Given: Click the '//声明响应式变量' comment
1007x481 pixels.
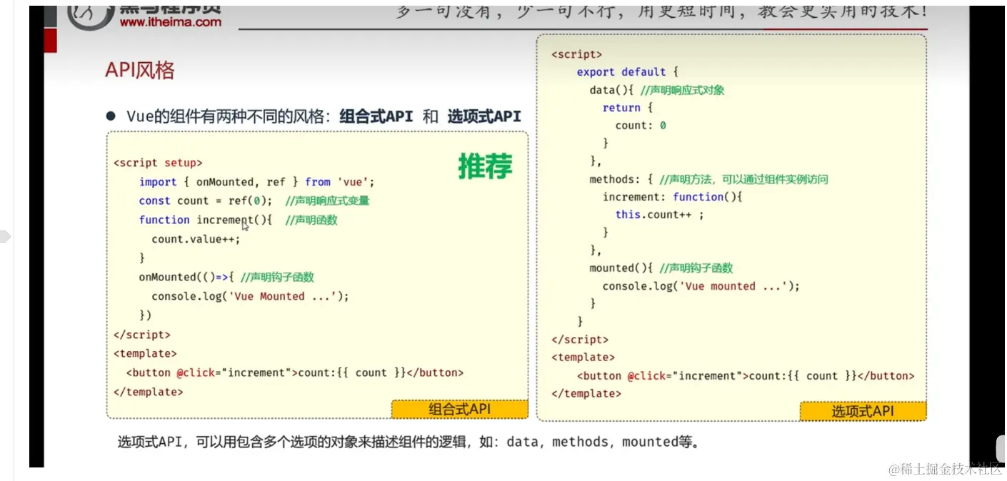Looking at the screenshot, I should 327,201.
